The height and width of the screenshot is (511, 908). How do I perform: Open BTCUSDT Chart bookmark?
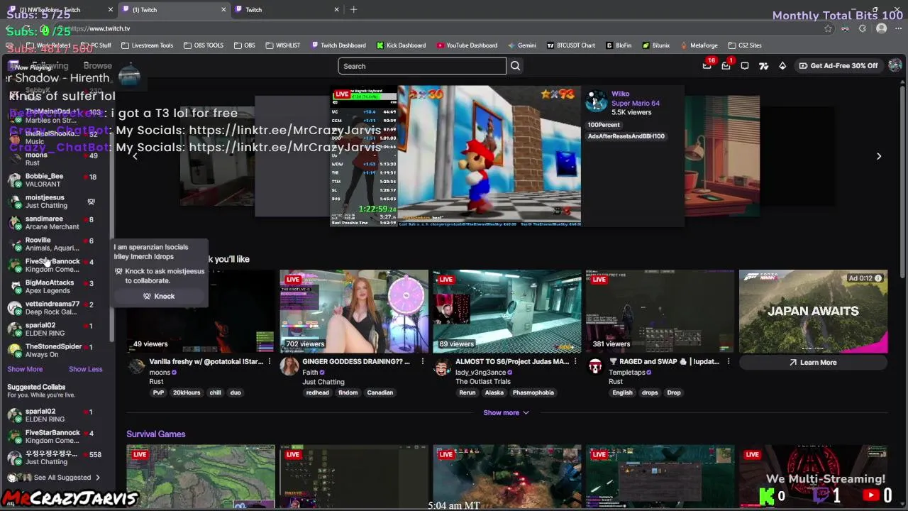571,45
